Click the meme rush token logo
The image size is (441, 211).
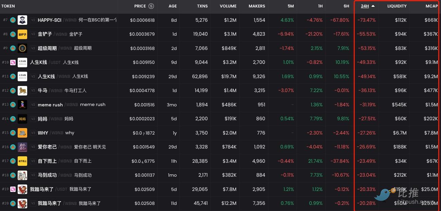coord(22,105)
